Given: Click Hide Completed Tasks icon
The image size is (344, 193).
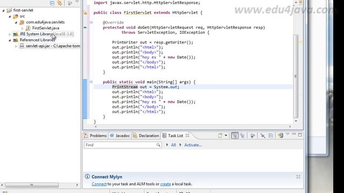Looking at the screenshot, I should click(x=262, y=136).
